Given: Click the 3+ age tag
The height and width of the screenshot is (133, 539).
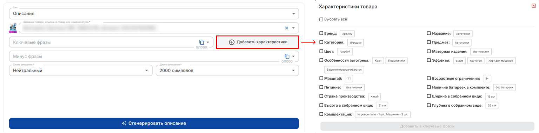Looking at the screenshot, I should point(487,79).
